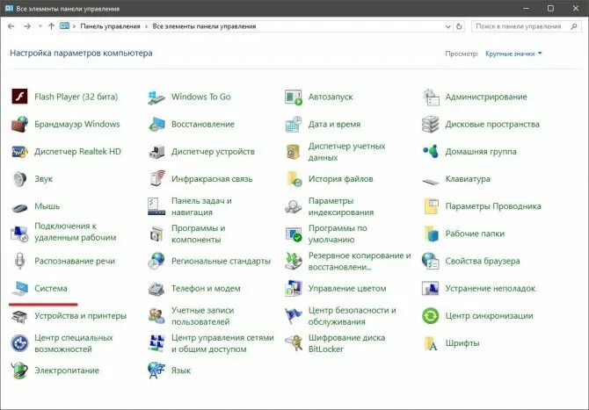Open the Шрифты fonts icon
This screenshot has height=410, width=589.
[431, 343]
